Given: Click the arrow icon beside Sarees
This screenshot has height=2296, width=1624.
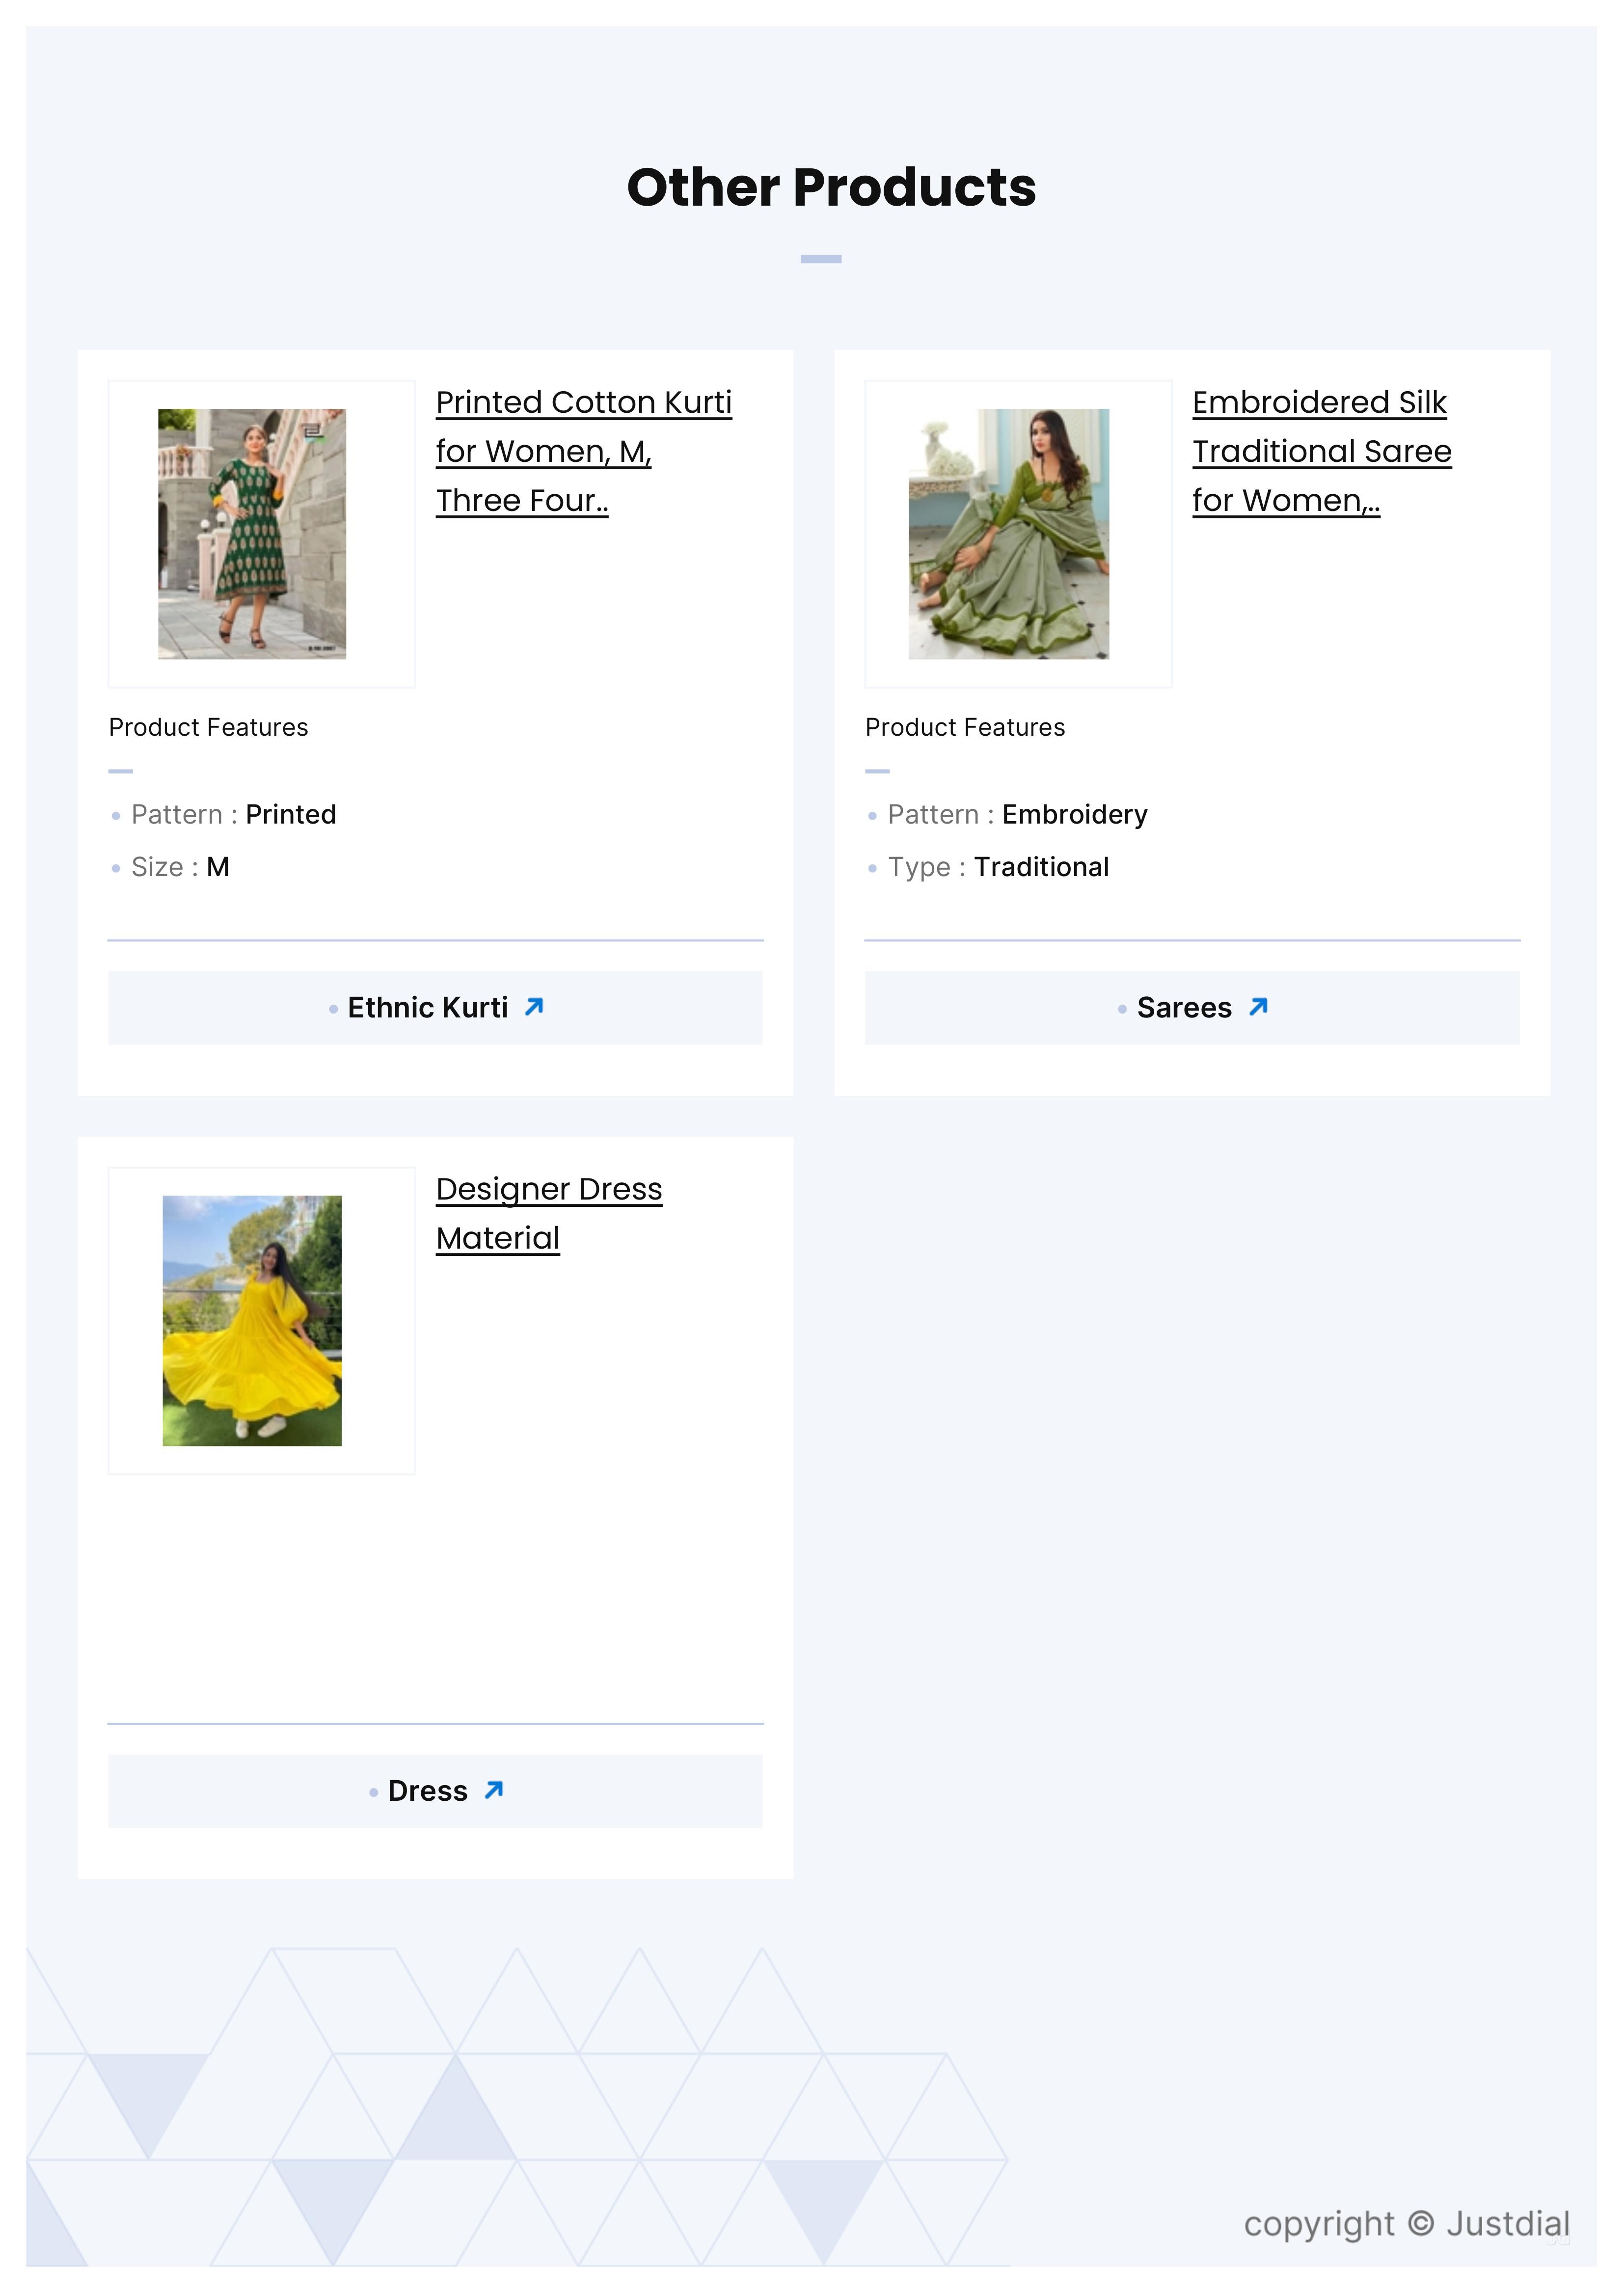Looking at the screenshot, I should 1258,1006.
